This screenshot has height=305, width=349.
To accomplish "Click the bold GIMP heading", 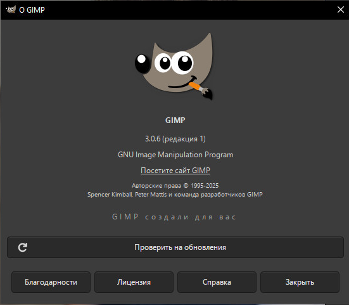I will click(175, 120).
